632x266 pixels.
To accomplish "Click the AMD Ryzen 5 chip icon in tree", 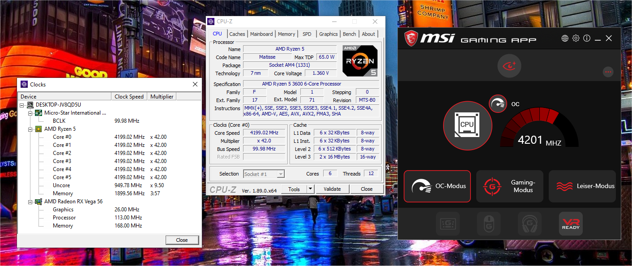I will [x=38, y=129].
